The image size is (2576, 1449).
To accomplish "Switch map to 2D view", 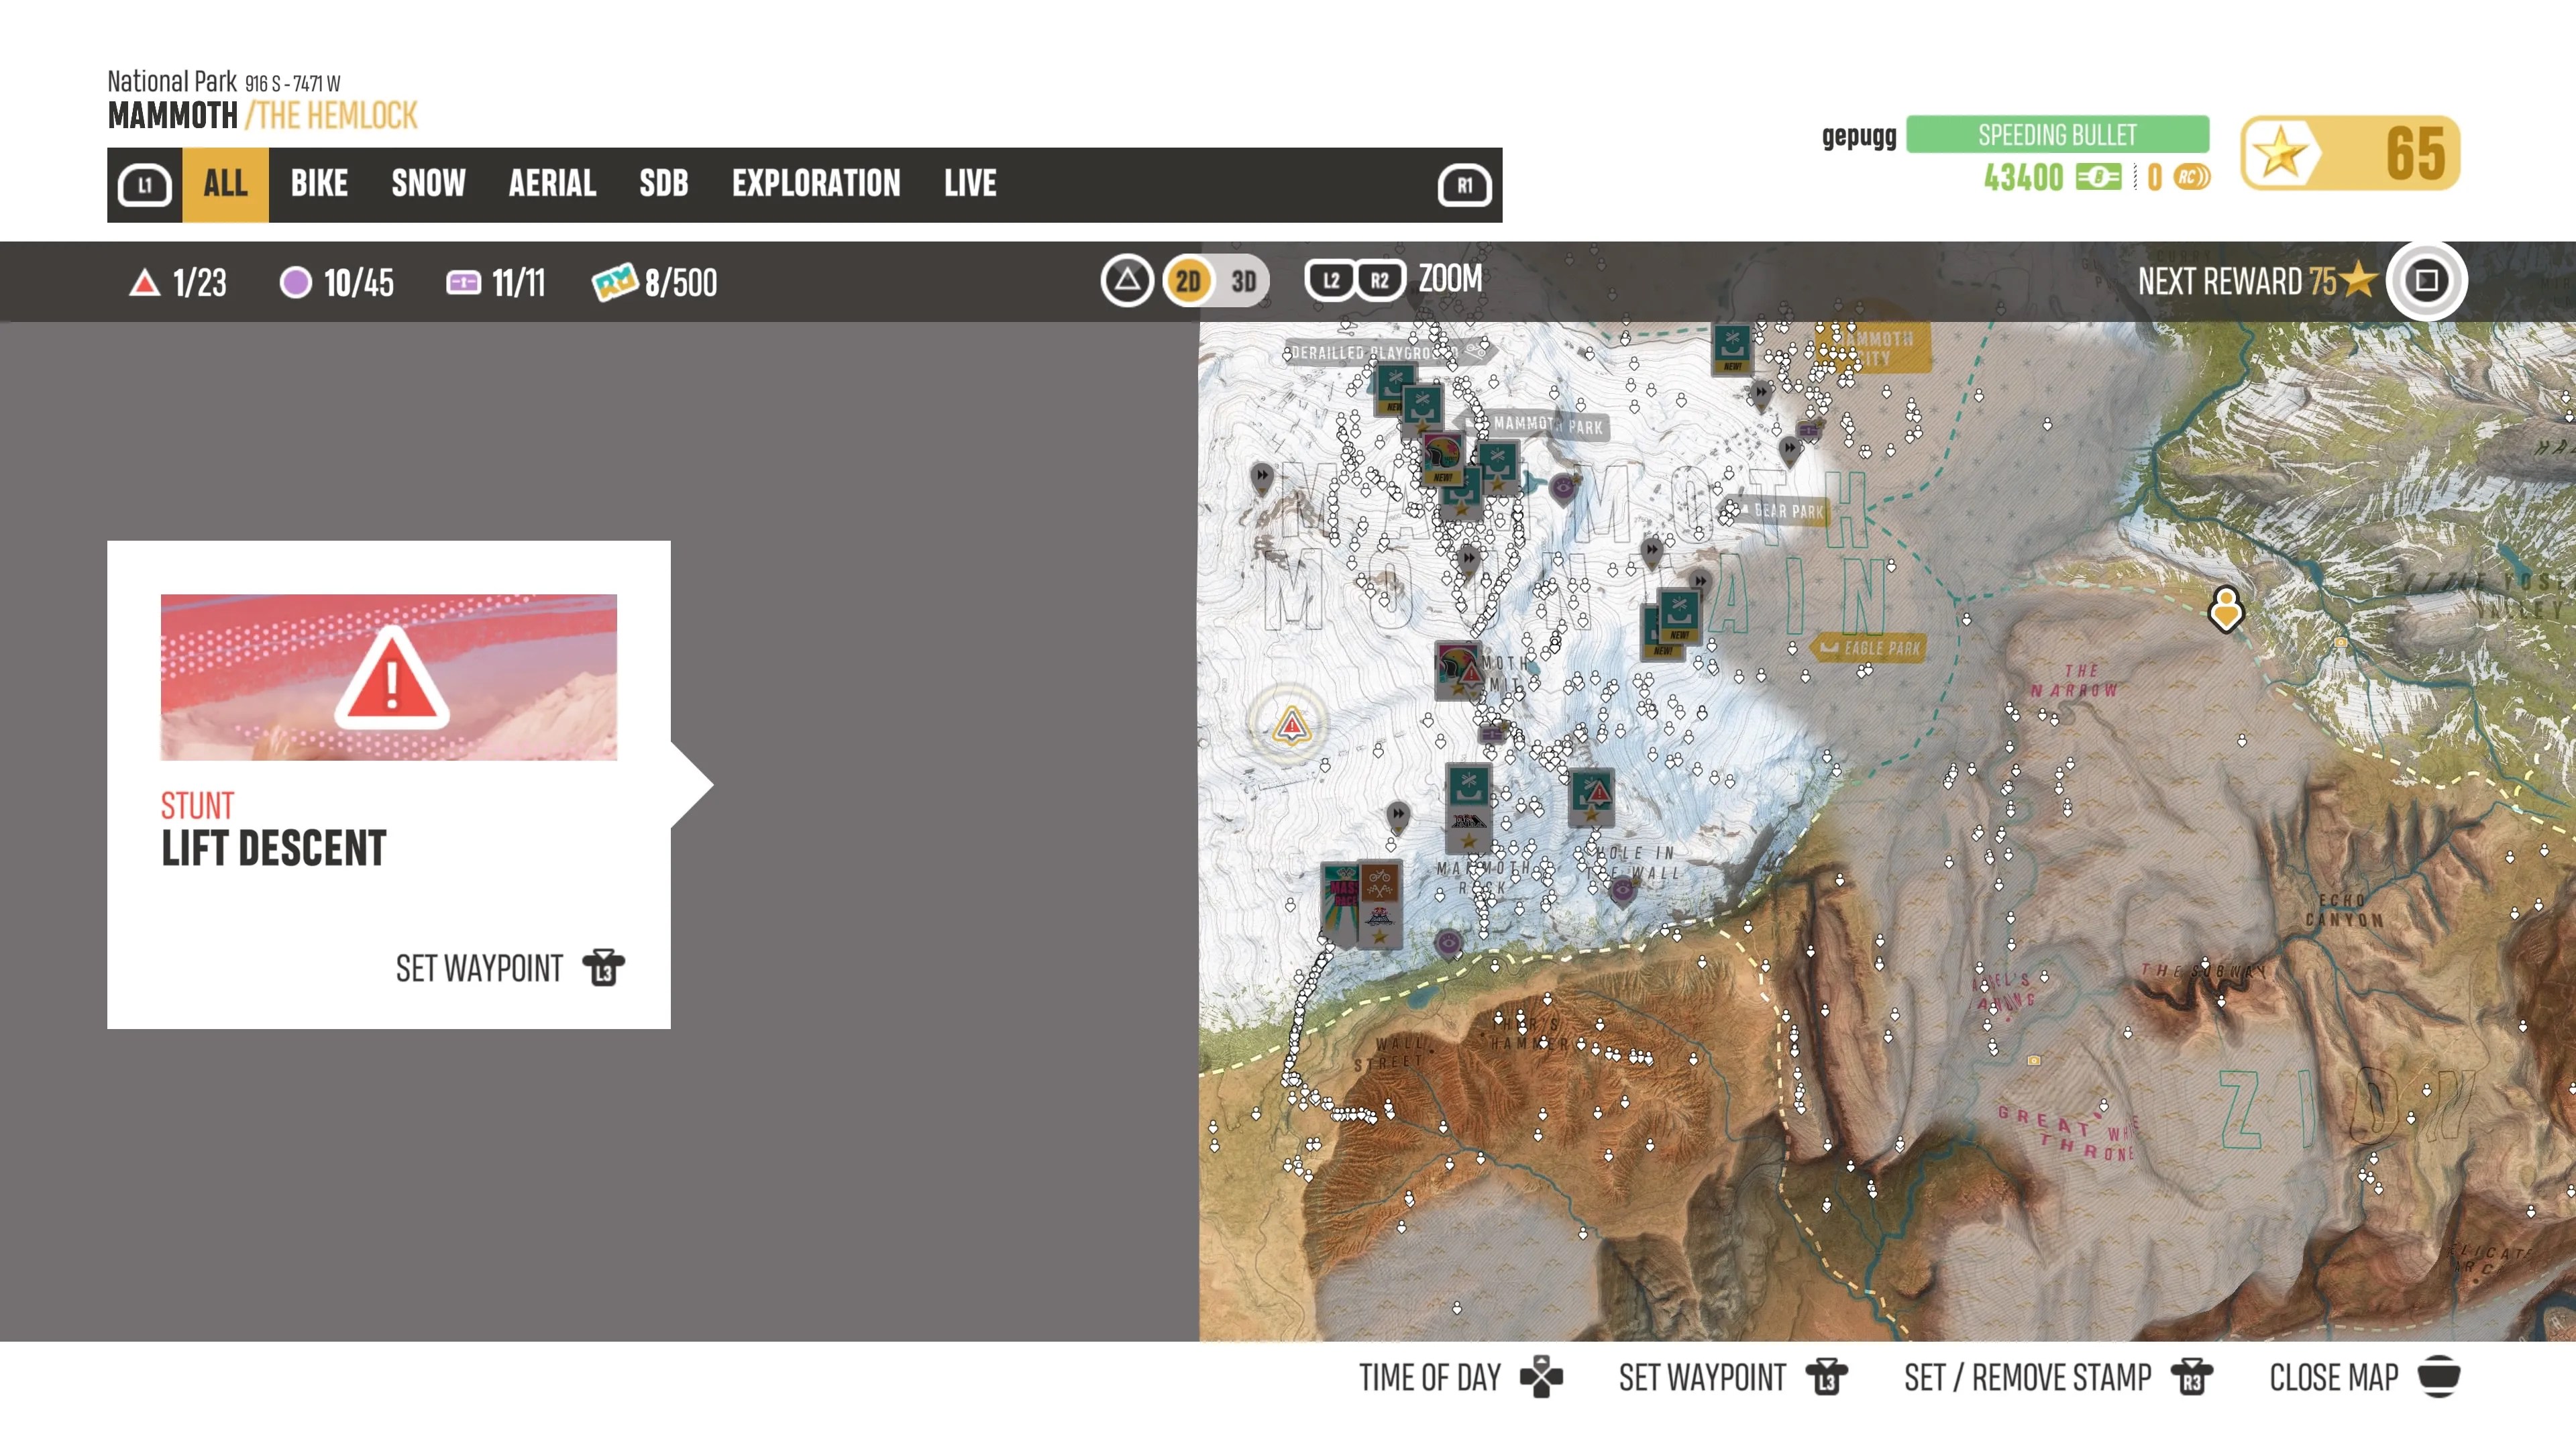I will pyautogui.click(x=1188, y=281).
